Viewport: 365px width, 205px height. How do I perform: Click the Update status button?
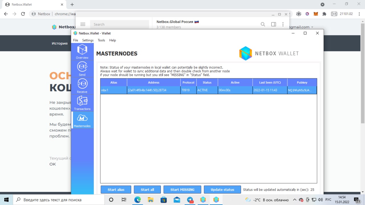[x=222, y=190]
